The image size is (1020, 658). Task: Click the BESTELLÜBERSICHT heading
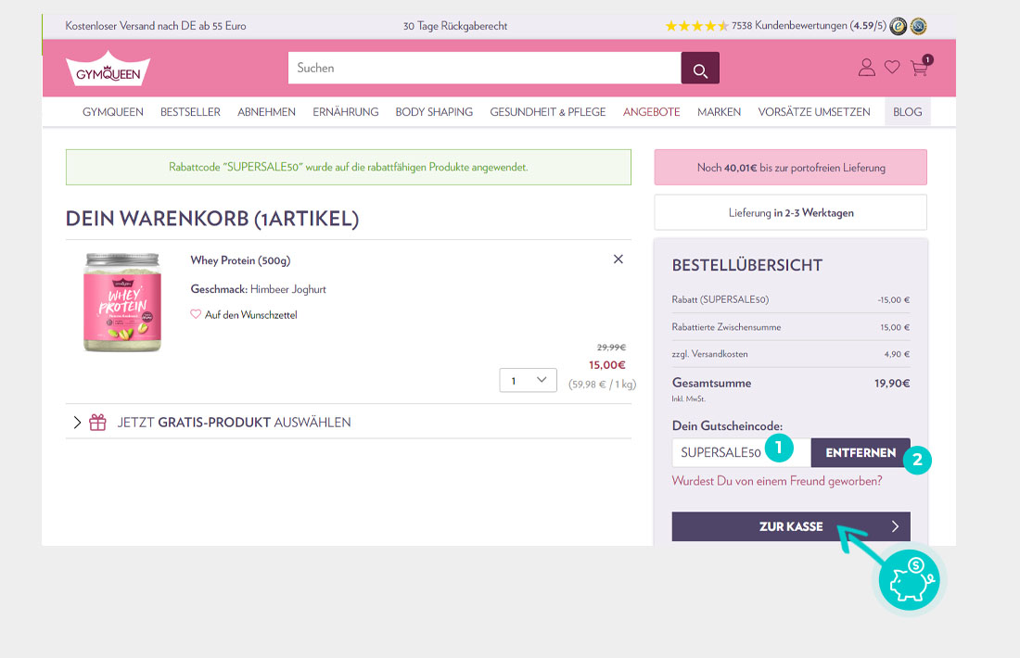[746, 265]
